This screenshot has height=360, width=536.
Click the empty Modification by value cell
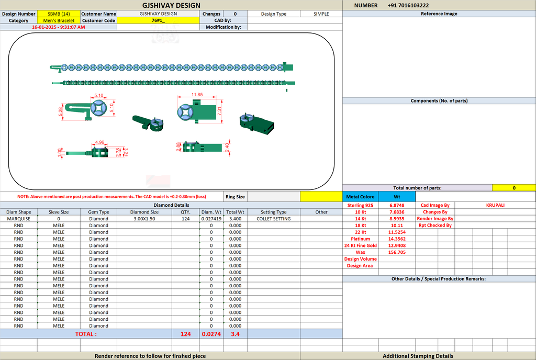(x=295, y=27)
